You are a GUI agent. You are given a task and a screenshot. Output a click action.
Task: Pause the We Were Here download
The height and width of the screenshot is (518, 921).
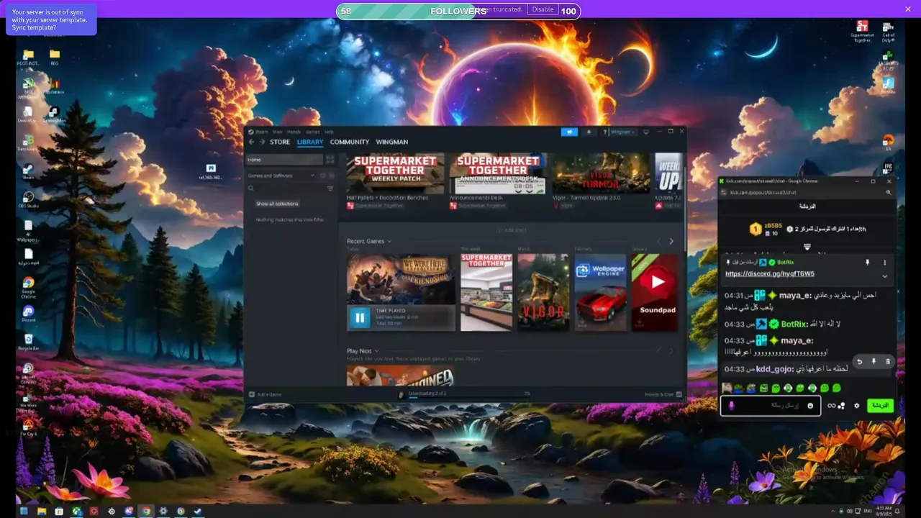[x=359, y=317]
